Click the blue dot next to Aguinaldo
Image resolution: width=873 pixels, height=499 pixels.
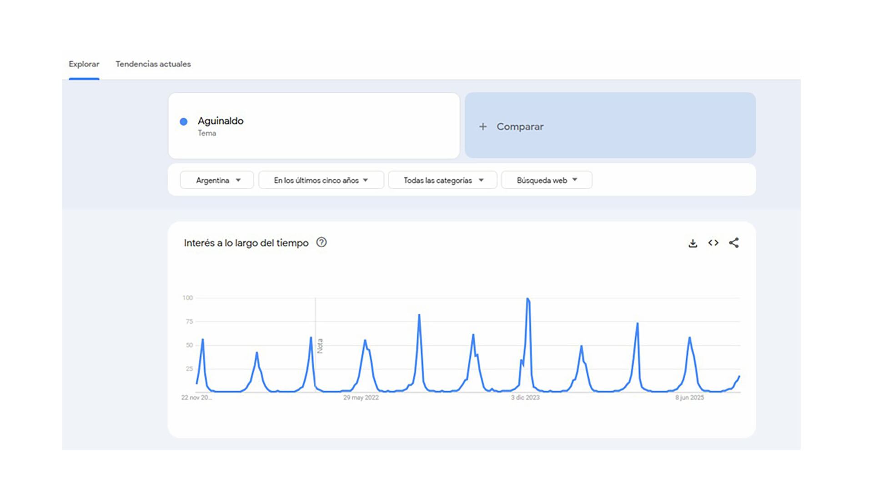pyautogui.click(x=184, y=121)
